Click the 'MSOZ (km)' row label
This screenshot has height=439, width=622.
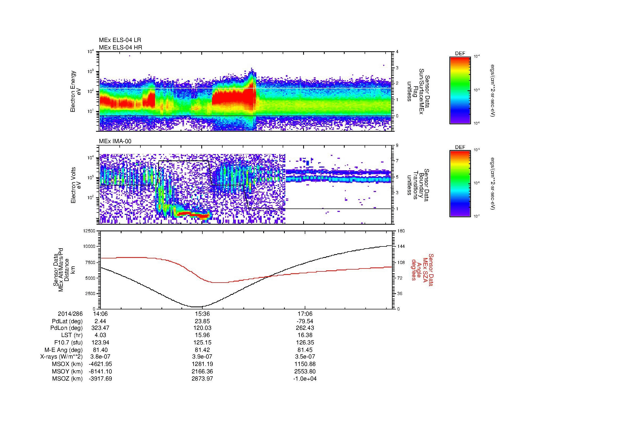[x=67, y=379]
